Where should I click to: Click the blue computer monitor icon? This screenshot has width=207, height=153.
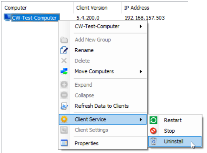point(7,17)
